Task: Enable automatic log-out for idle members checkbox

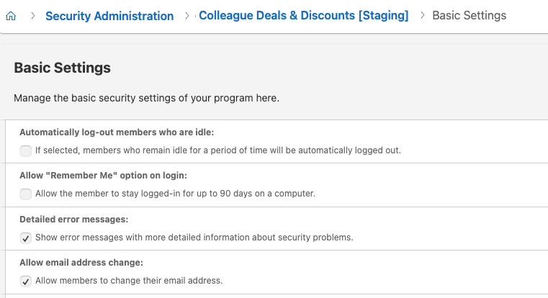Action: 25,151
